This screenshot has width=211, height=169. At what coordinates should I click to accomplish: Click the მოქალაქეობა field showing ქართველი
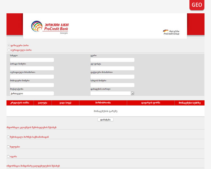[x=32, y=94]
